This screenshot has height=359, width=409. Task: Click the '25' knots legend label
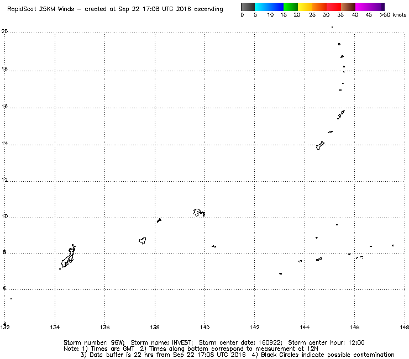(x=312, y=15)
